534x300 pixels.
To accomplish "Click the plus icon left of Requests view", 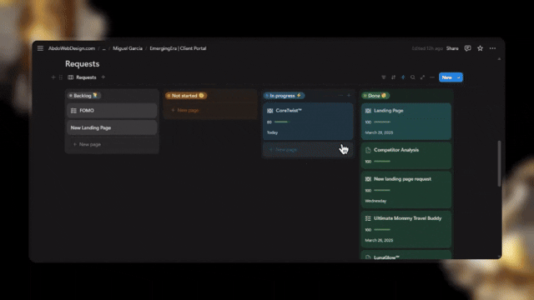I will [53, 77].
